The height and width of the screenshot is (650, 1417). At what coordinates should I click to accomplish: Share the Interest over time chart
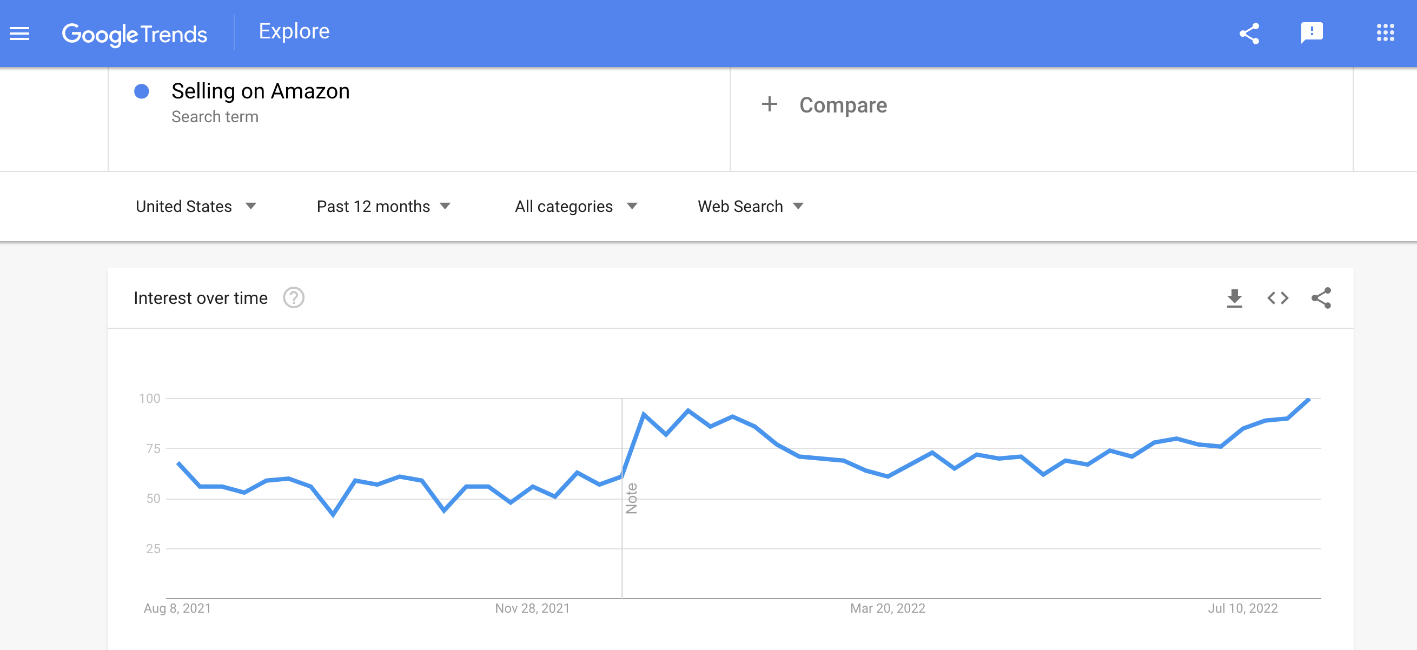1321,298
